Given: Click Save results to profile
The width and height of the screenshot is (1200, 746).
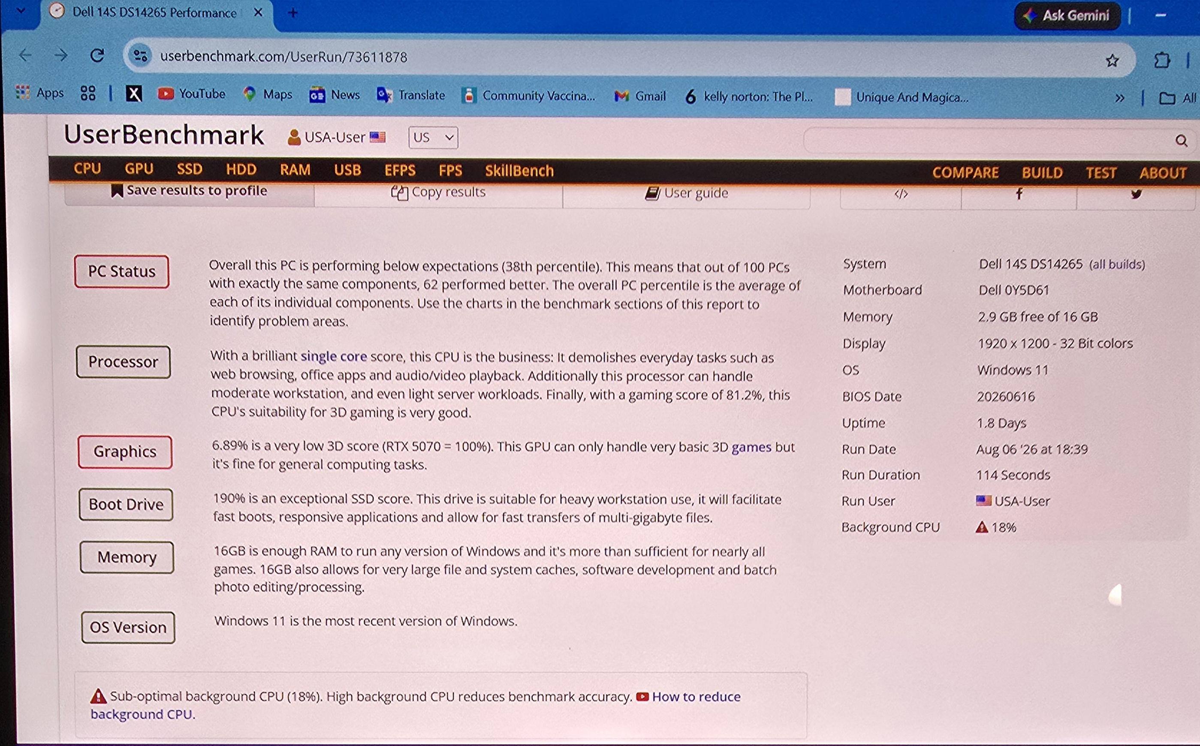Looking at the screenshot, I should click(189, 191).
